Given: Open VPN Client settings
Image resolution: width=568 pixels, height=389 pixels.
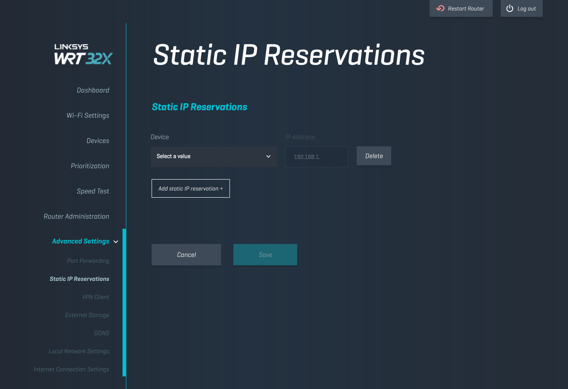Looking at the screenshot, I should tap(95, 297).
